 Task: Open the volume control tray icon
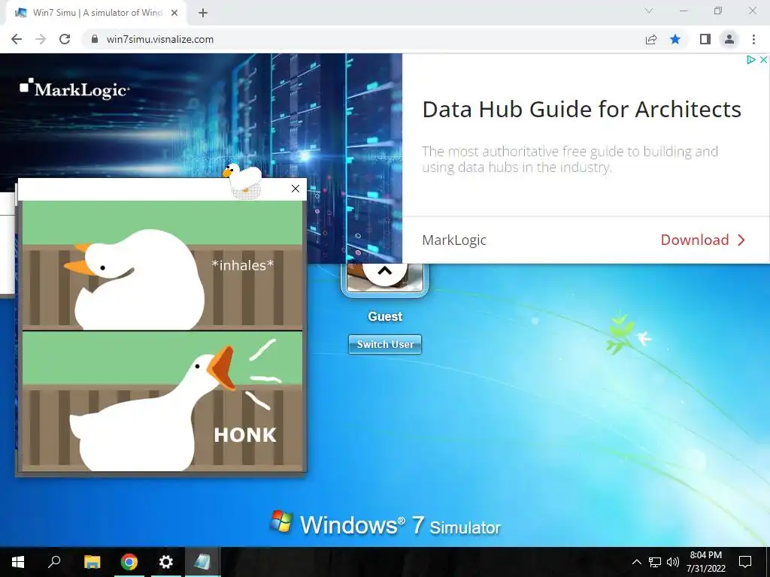click(x=673, y=562)
